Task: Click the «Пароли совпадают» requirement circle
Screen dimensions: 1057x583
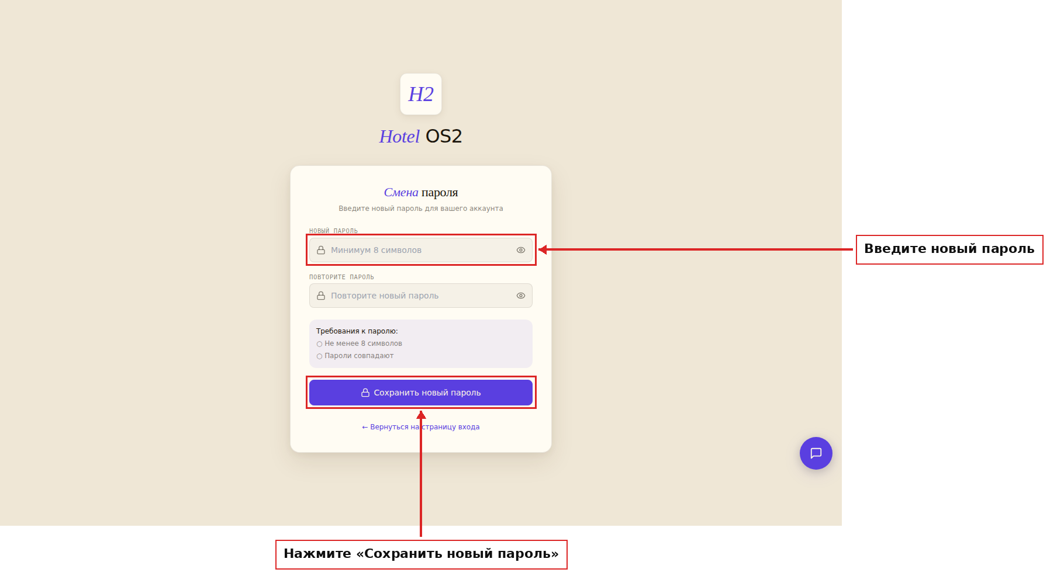Action: pos(319,356)
